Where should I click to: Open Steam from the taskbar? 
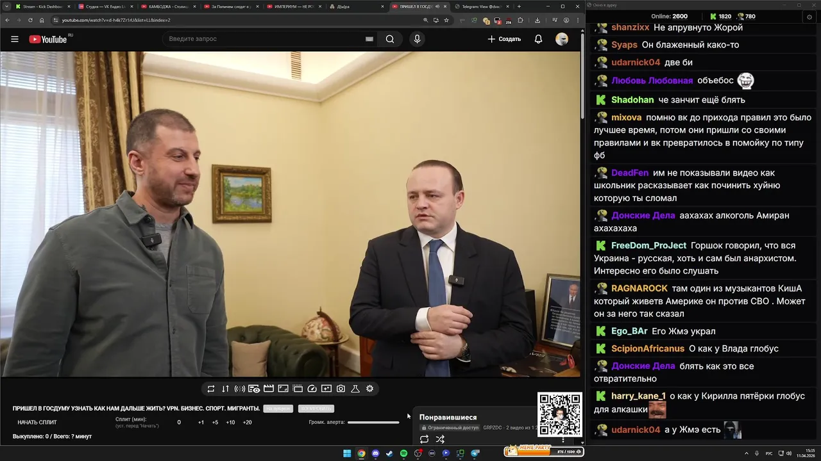(389, 453)
